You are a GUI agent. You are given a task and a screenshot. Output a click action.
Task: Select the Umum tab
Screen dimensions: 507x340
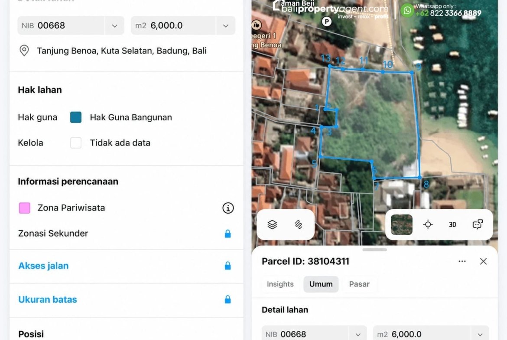point(321,284)
